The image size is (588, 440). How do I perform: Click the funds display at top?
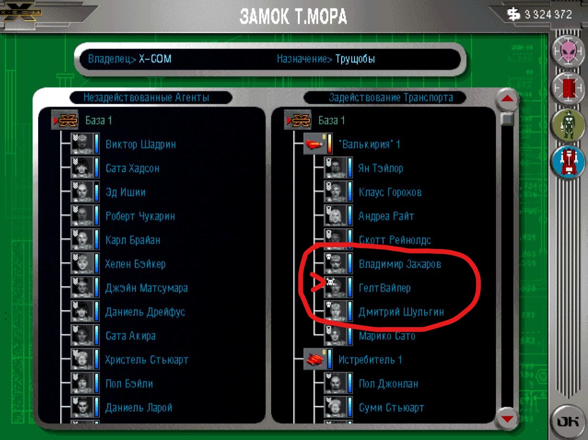click(x=540, y=14)
